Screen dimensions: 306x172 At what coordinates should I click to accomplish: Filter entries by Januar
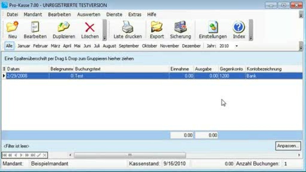(x=24, y=46)
